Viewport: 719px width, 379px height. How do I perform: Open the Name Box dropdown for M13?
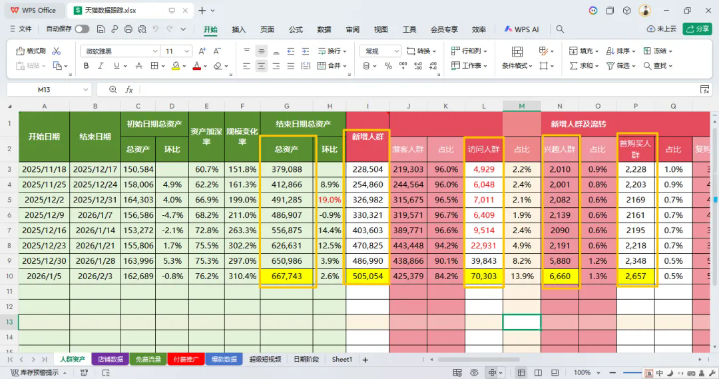86,89
